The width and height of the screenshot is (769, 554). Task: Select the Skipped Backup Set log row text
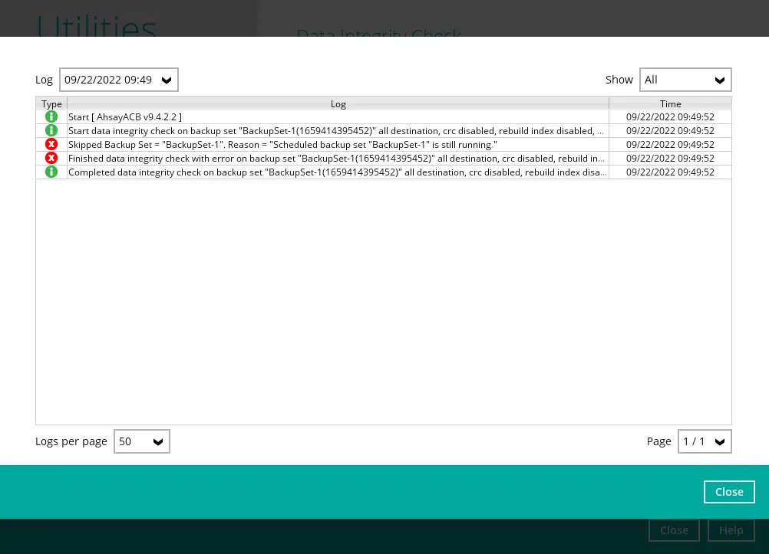click(282, 144)
